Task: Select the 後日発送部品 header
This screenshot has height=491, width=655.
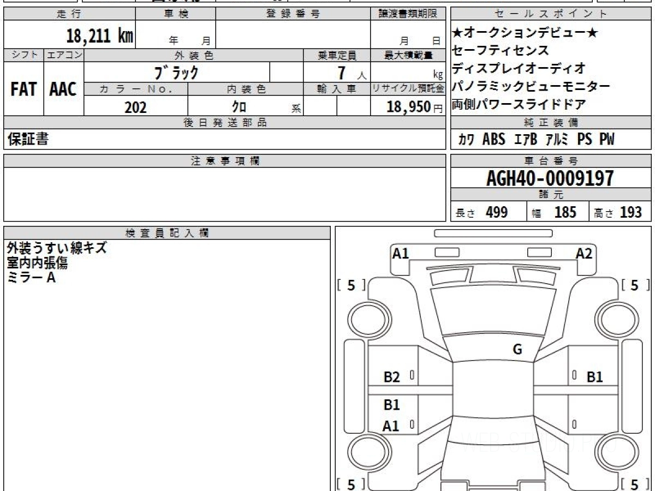Action: point(225,123)
